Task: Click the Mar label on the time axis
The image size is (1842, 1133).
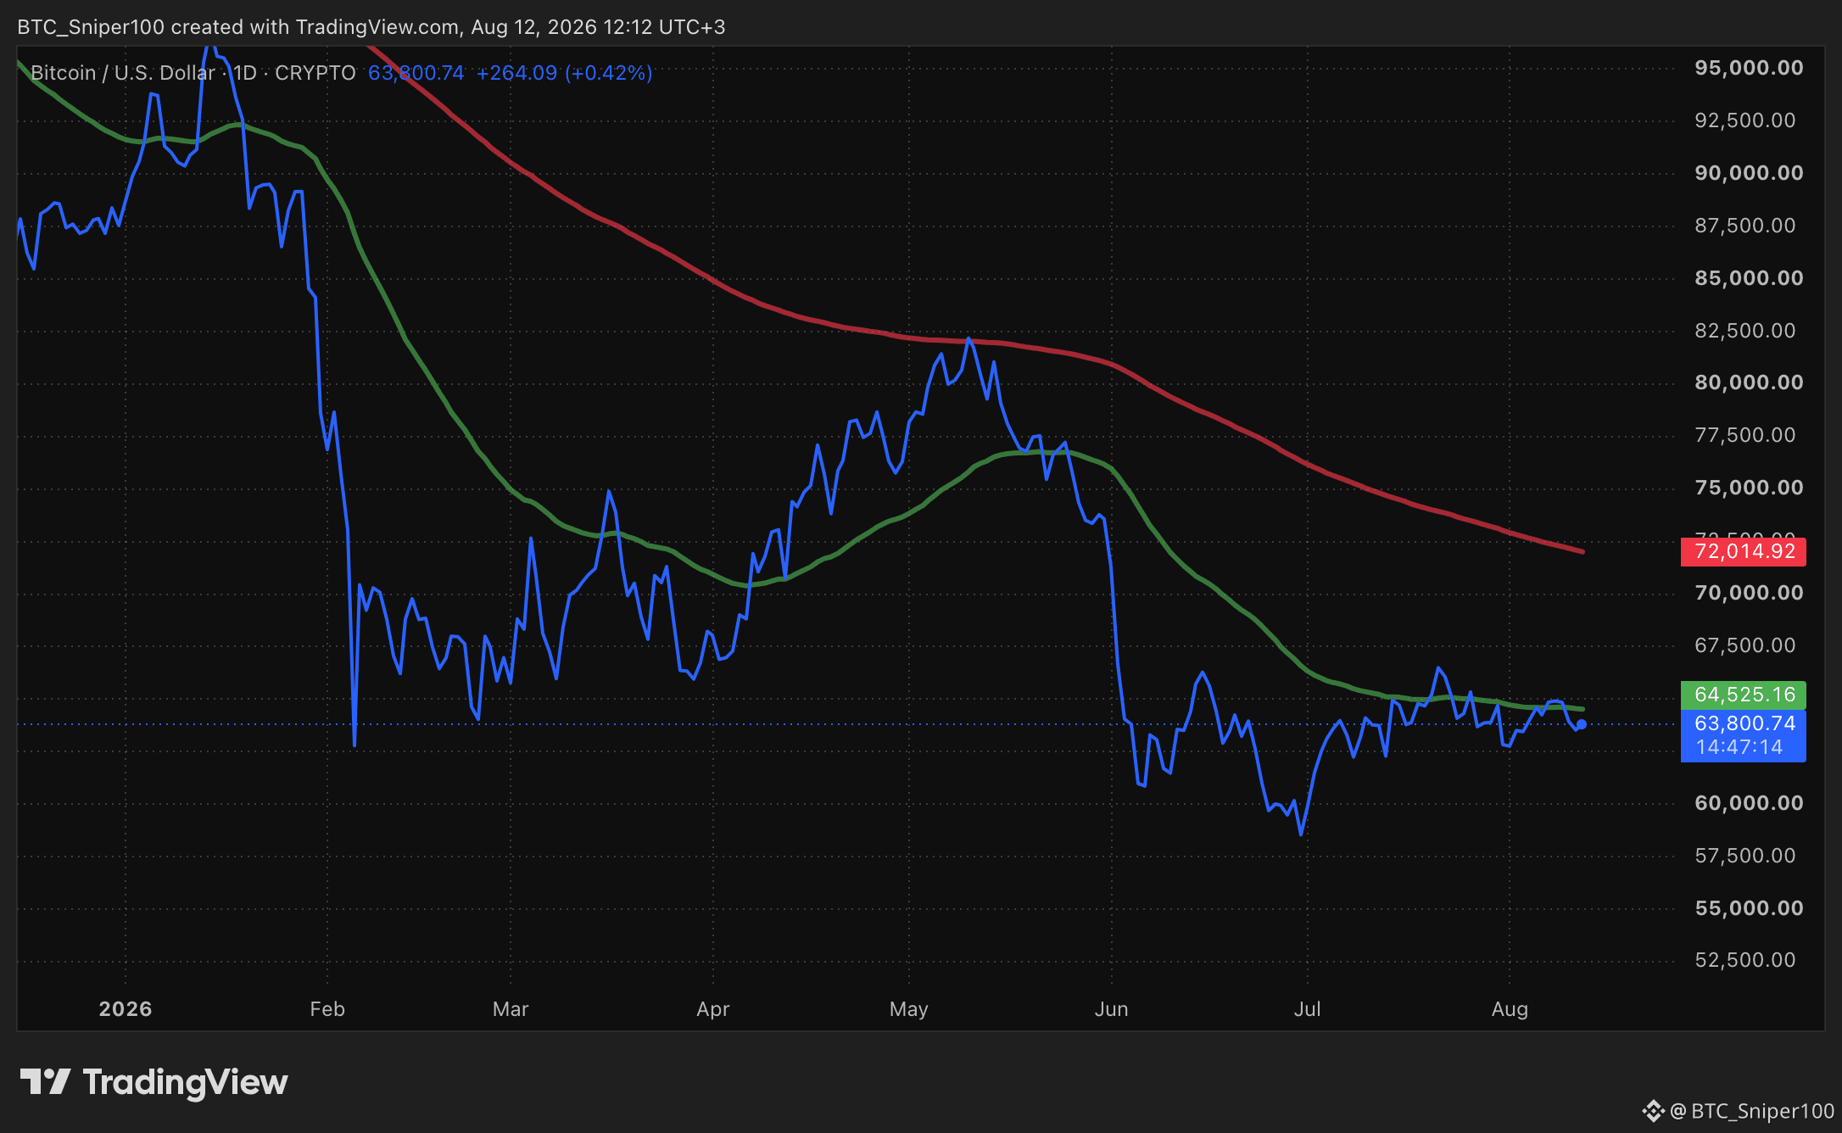Action: [511, 1009]
